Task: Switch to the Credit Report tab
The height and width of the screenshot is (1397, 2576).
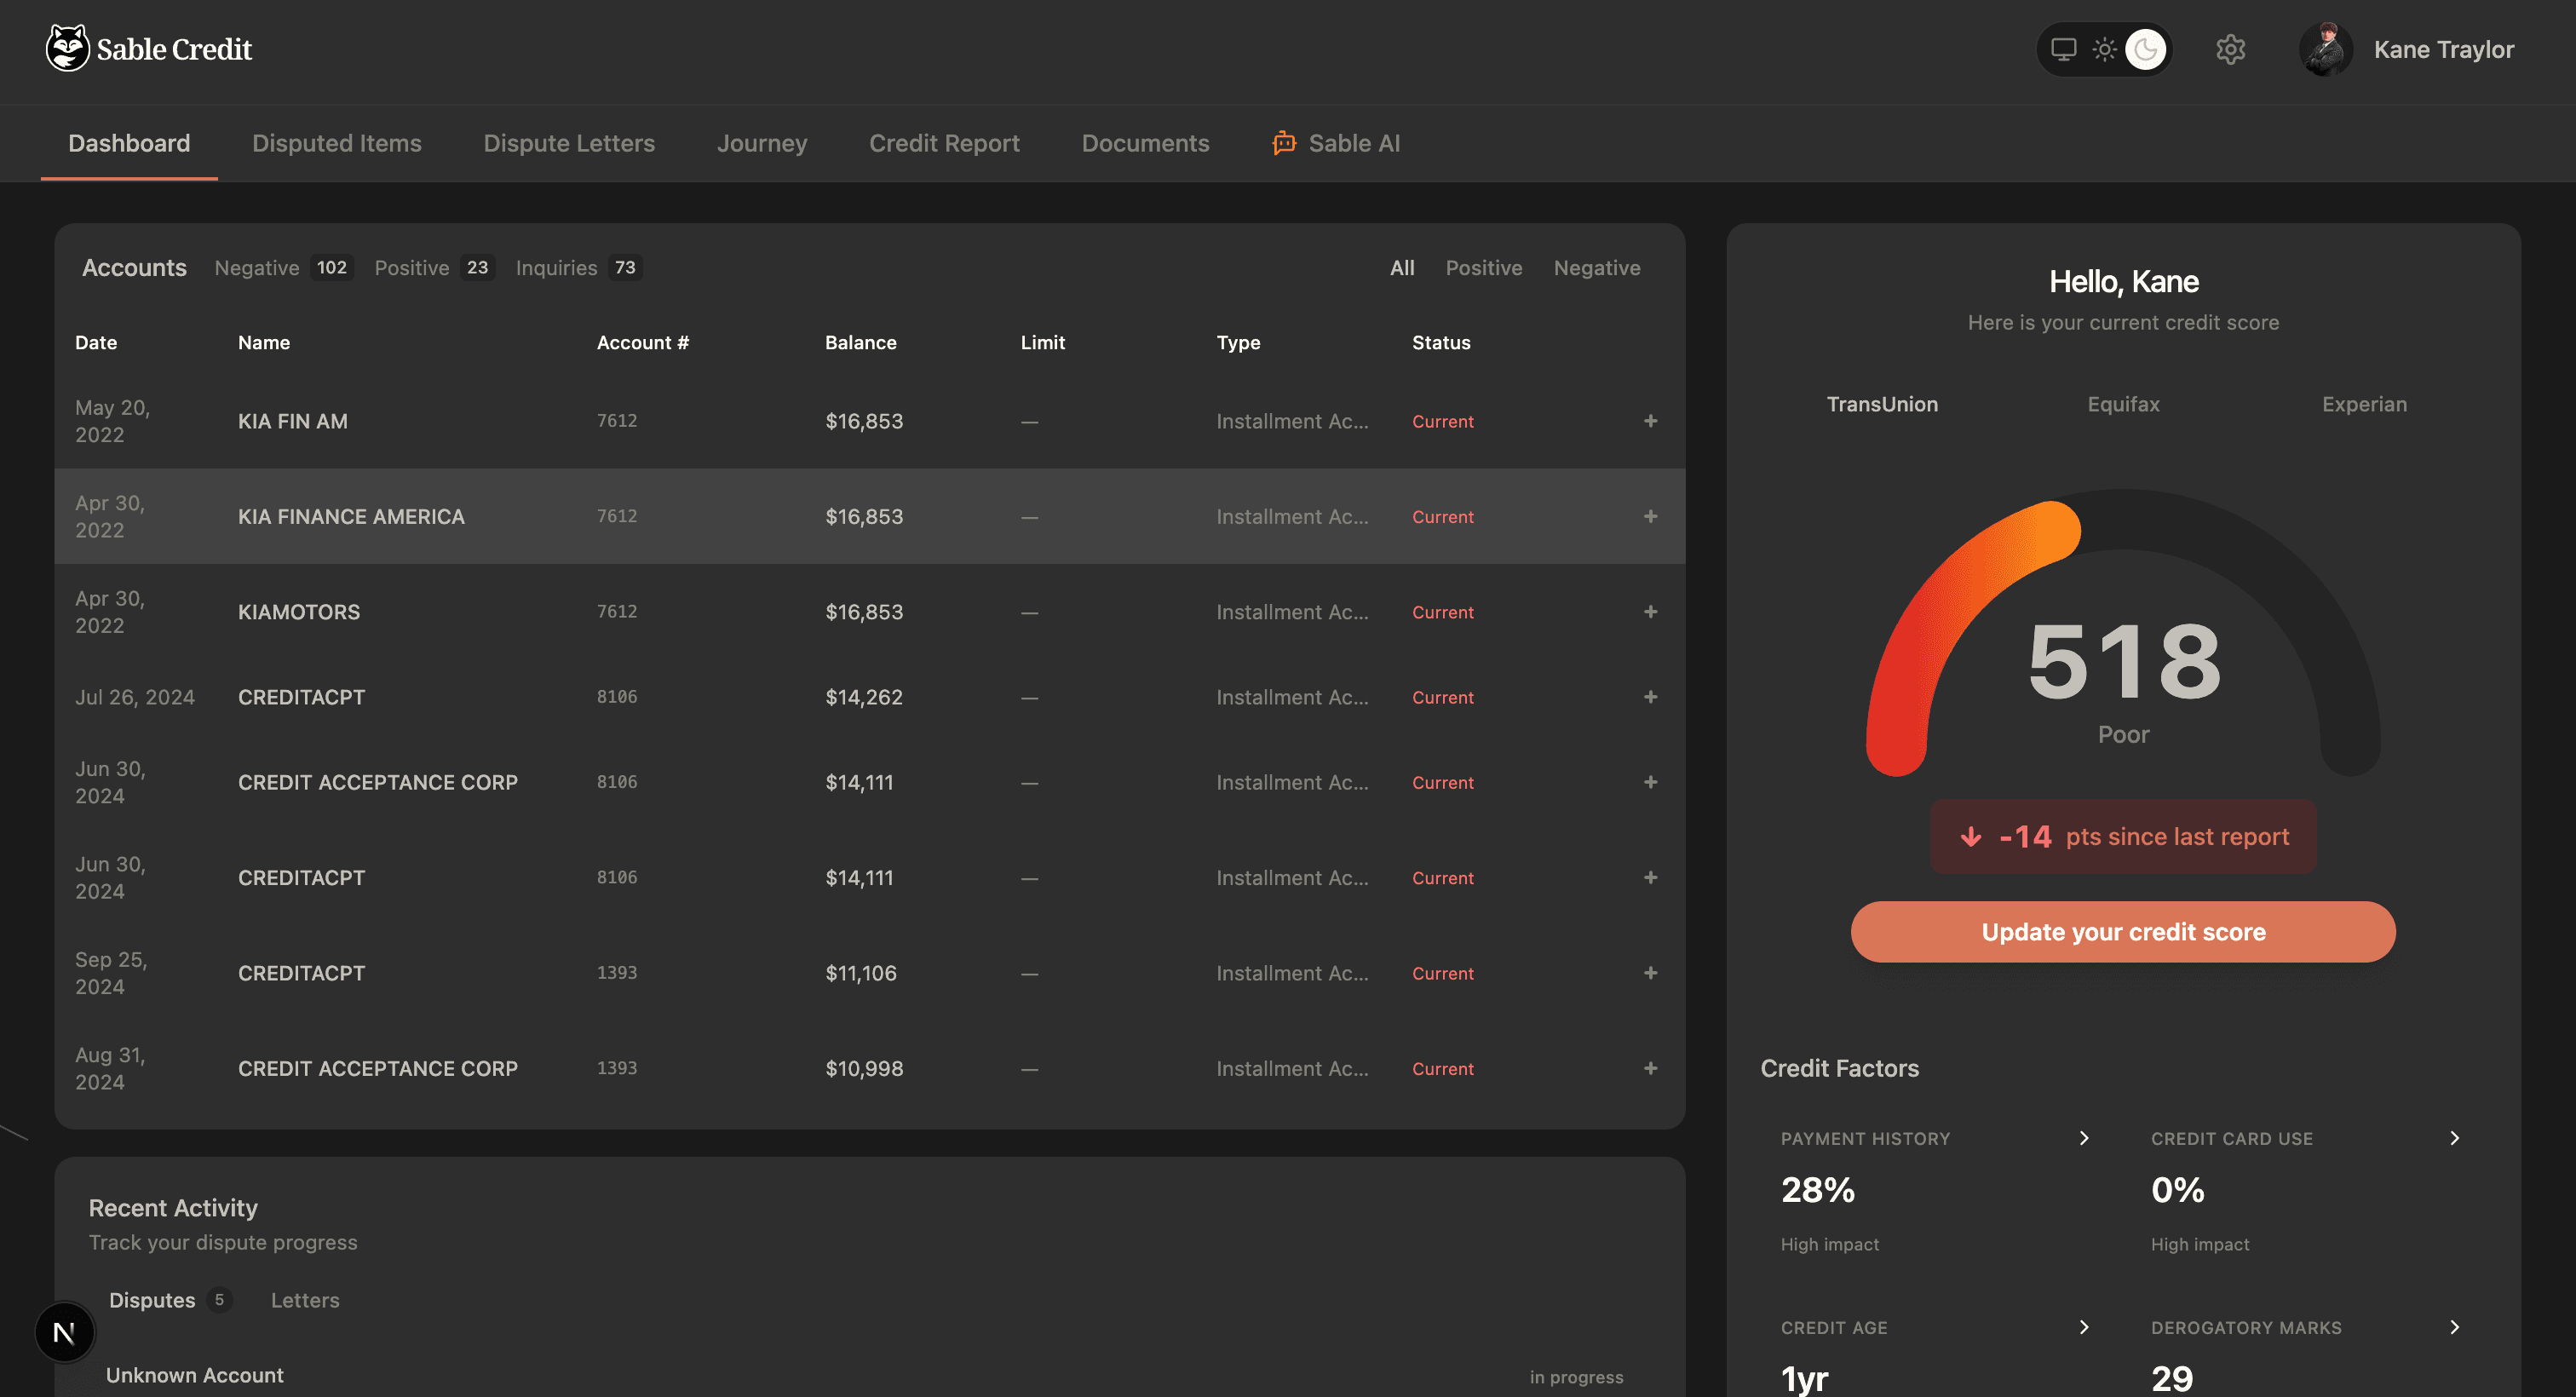Action: click(x=944, y=143)
